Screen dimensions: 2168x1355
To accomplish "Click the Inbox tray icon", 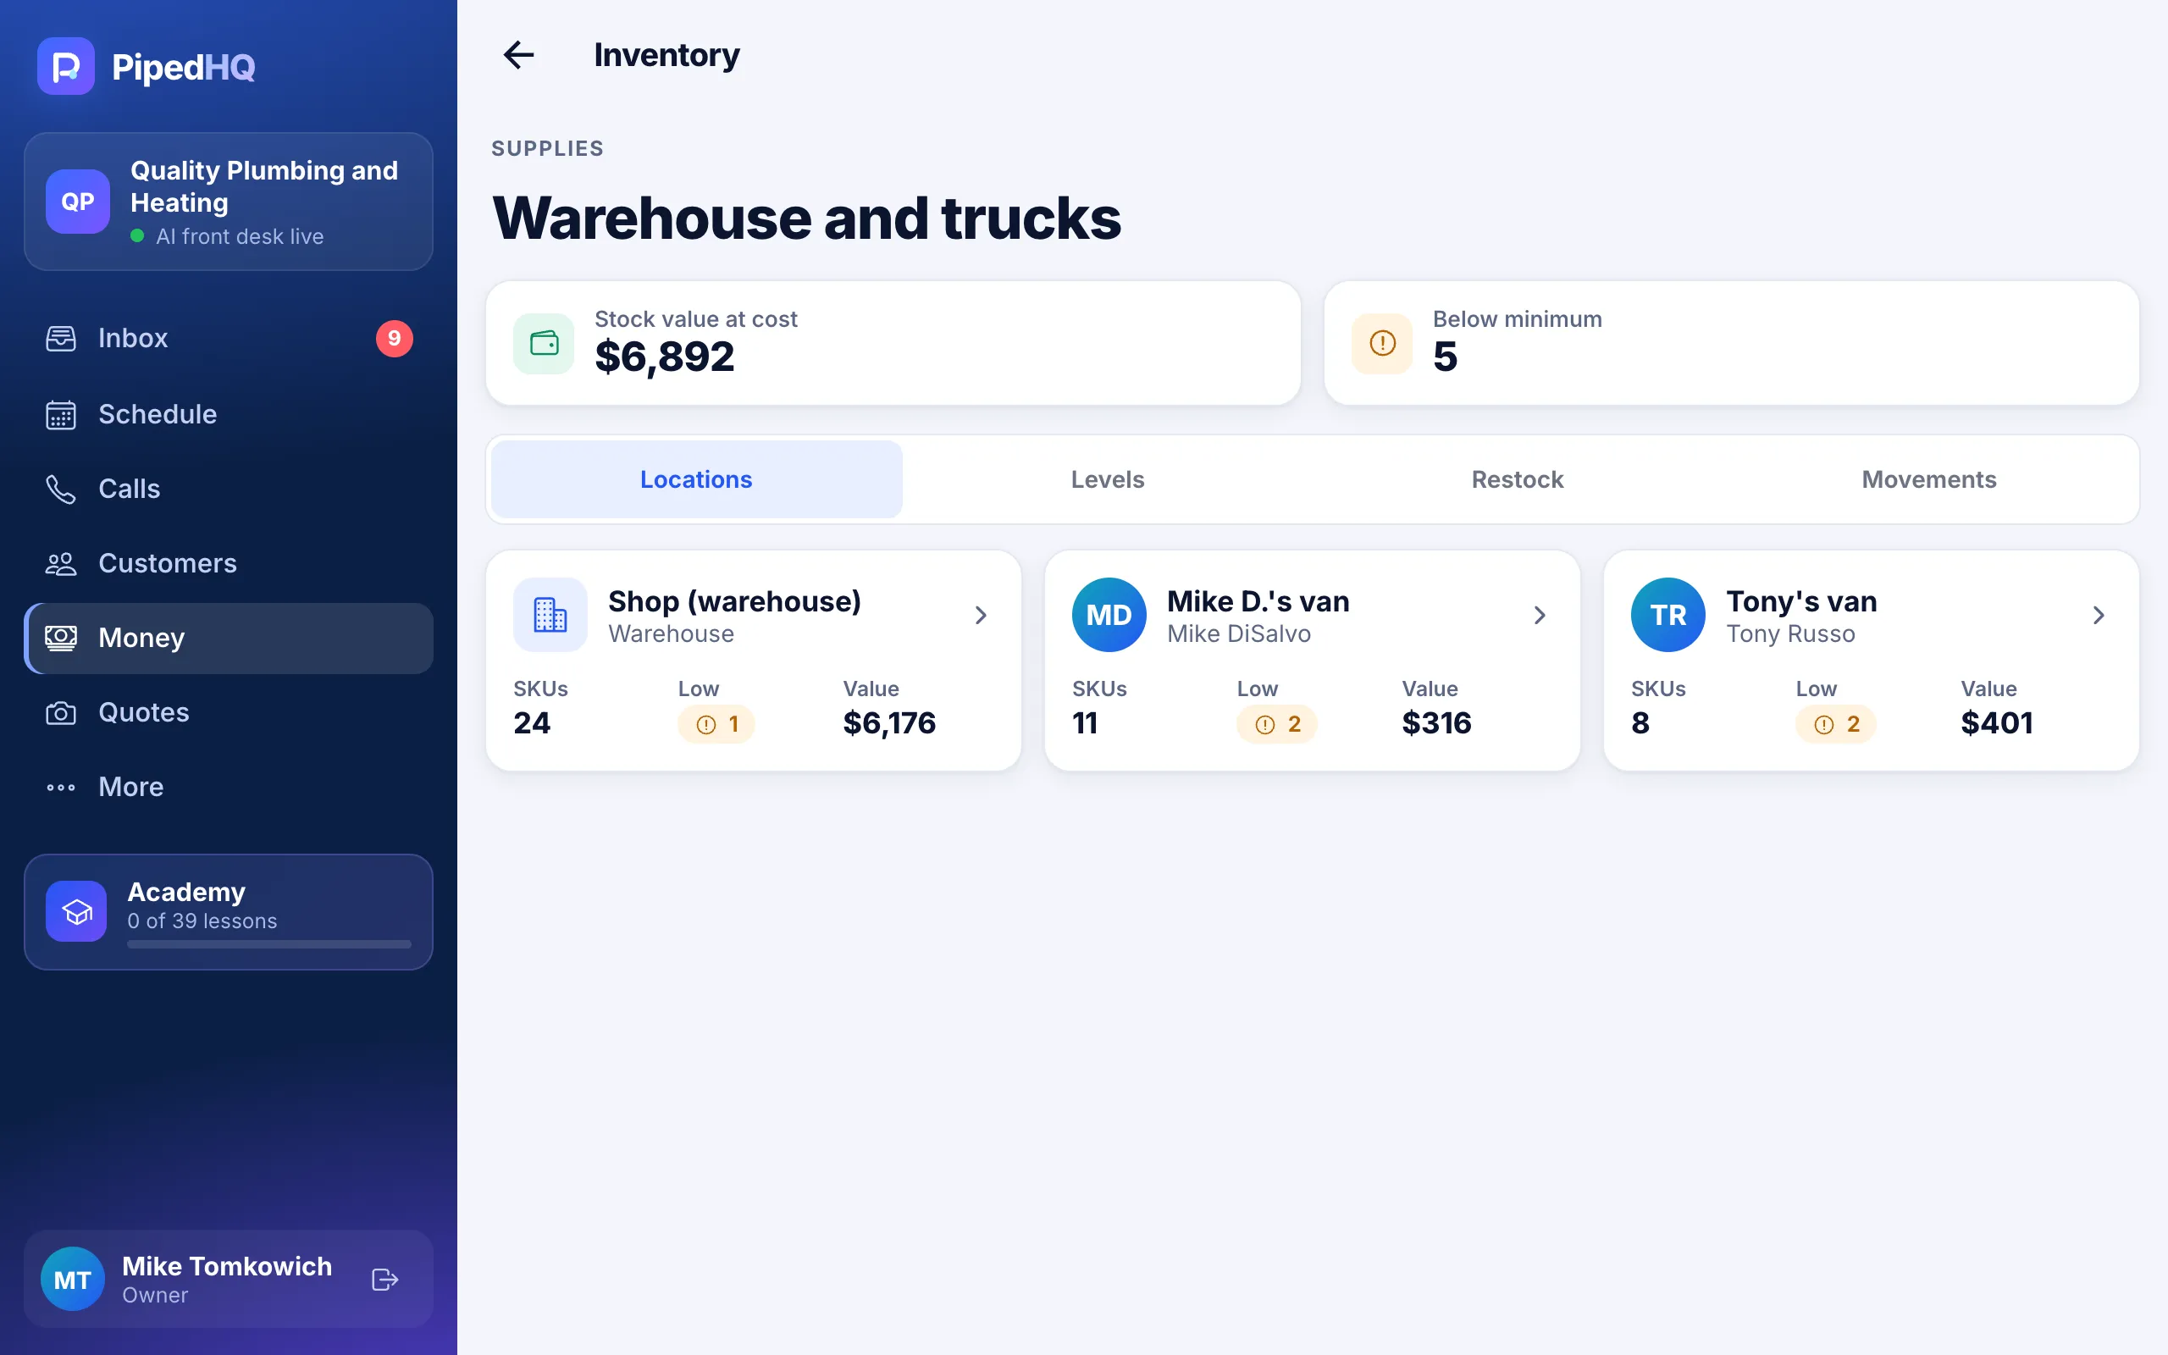I will click(x=61, y=339).
